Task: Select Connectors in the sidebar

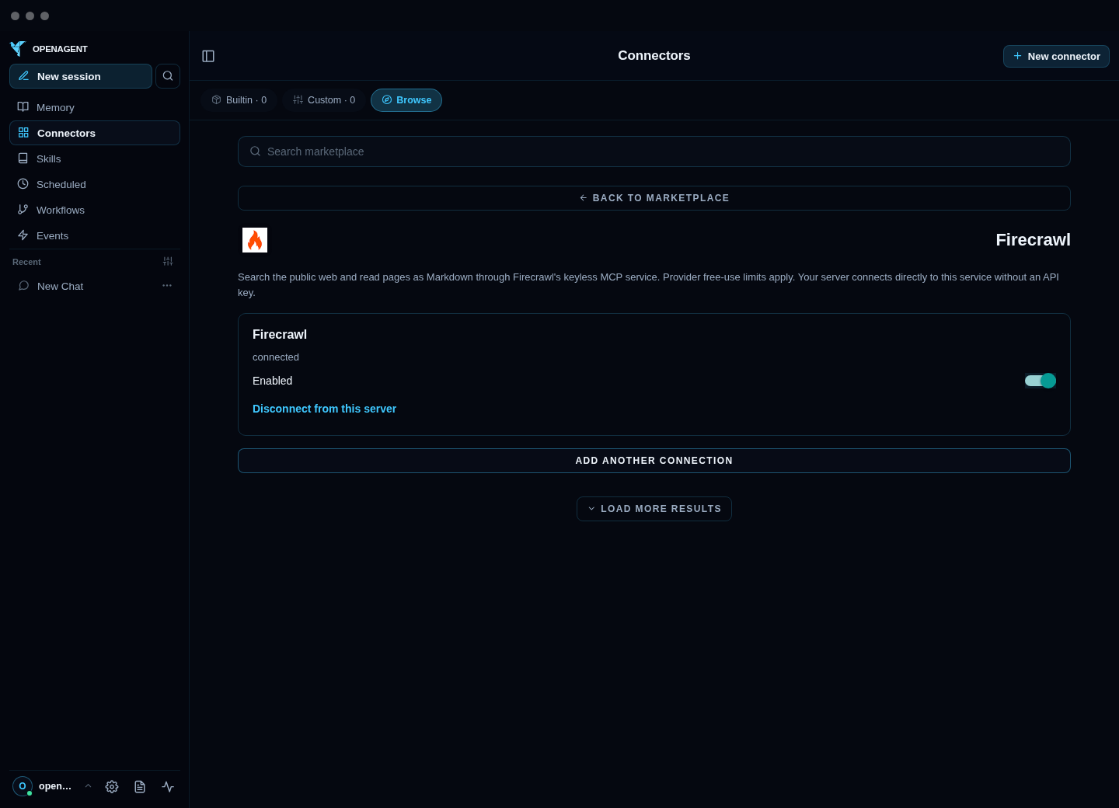Action: click(x=95, y=133)
